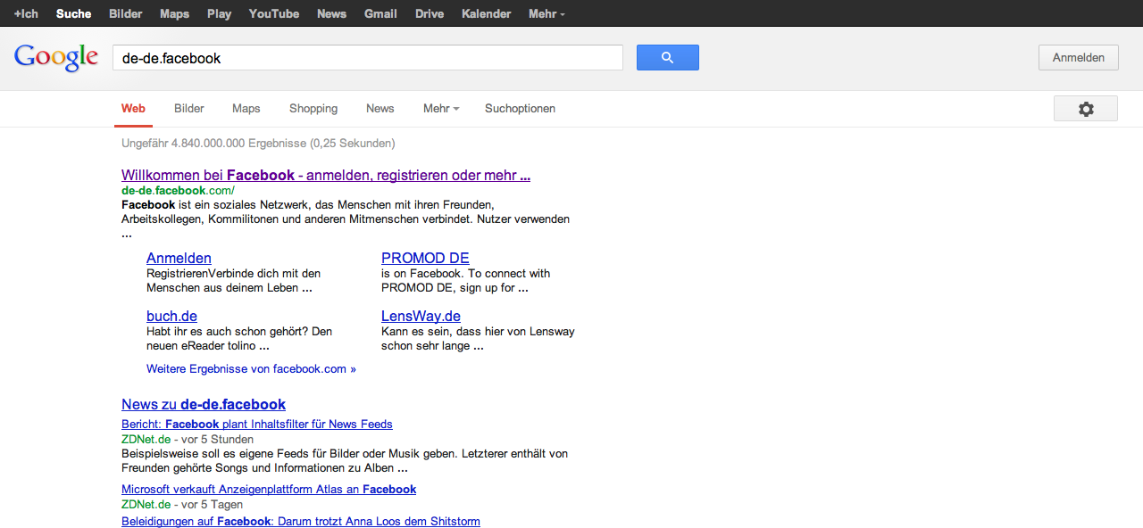Open the Microsoft verkauft Anzeigenplattform Atlas article
The height and width of the screenshot is (528, 1143).
tap(268, 490)
